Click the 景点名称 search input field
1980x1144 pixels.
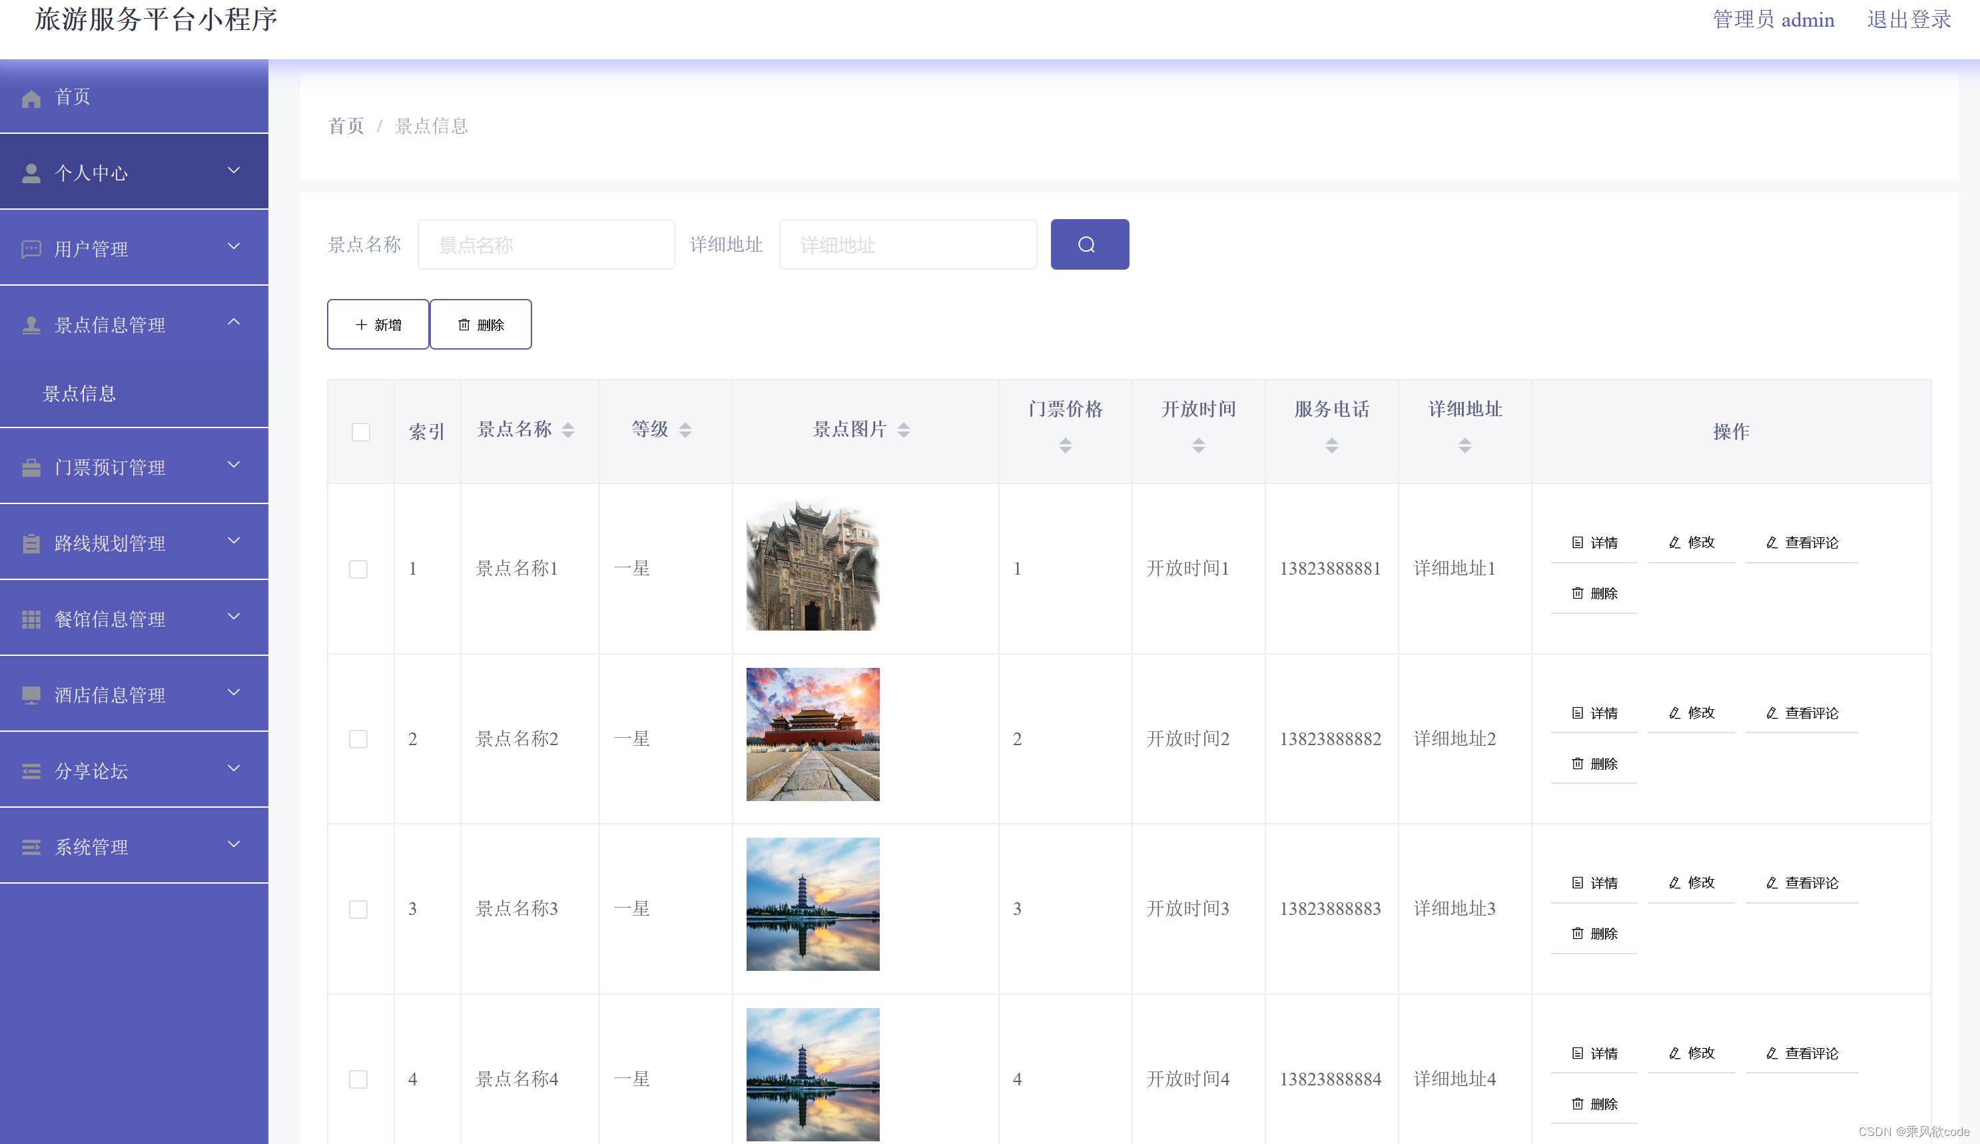coord(546,245)
